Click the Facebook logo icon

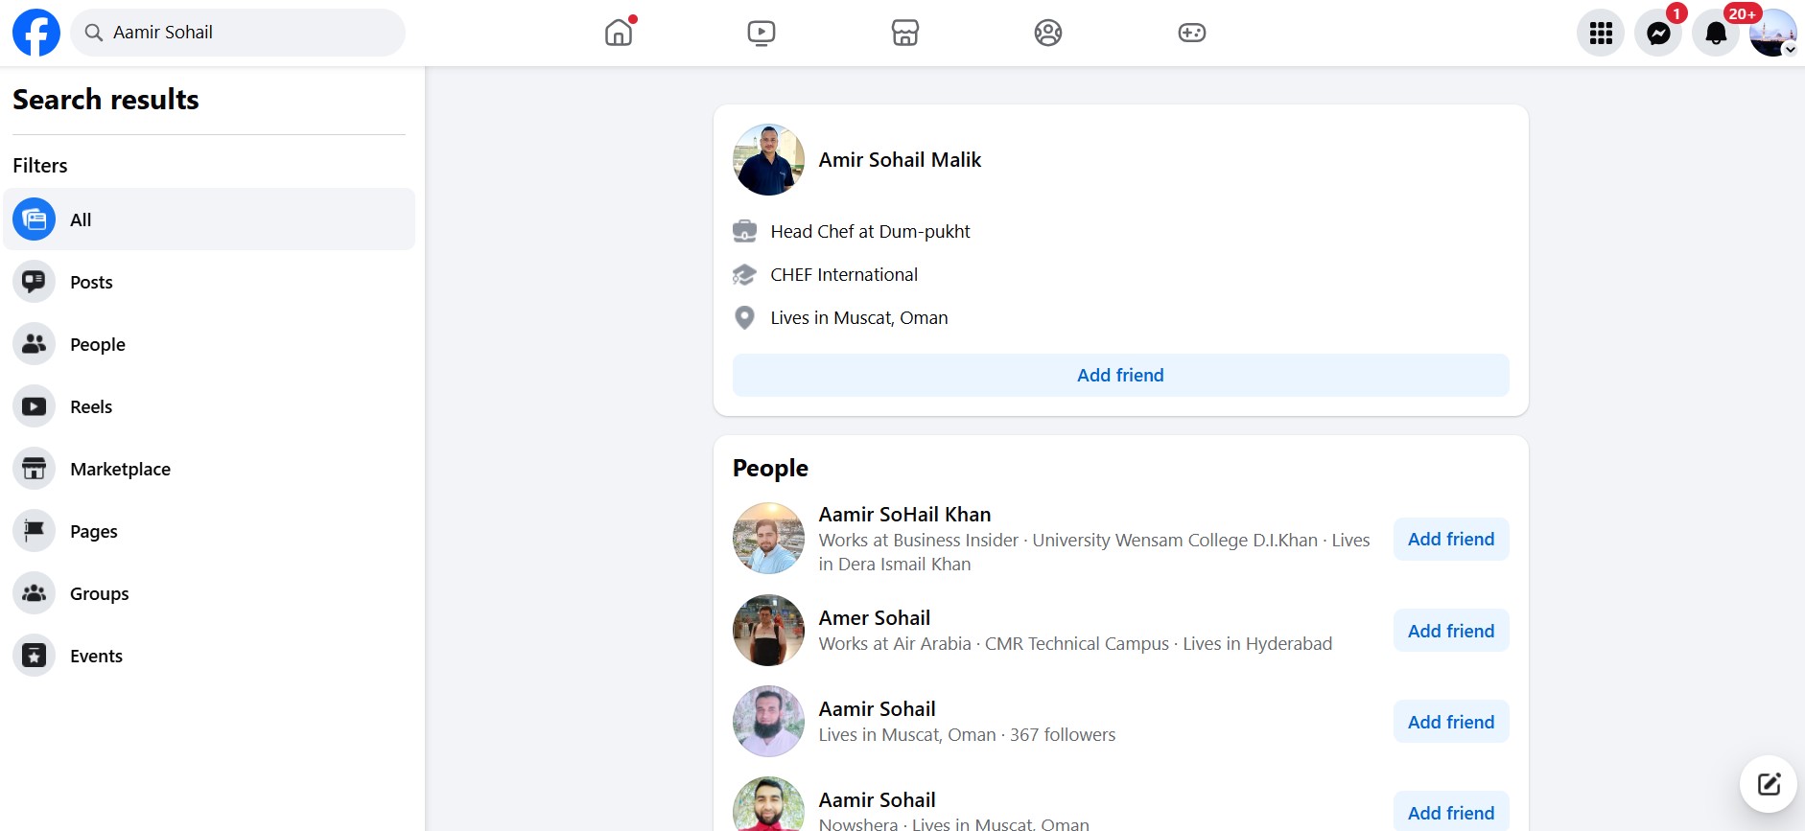[x=36, y=33]
